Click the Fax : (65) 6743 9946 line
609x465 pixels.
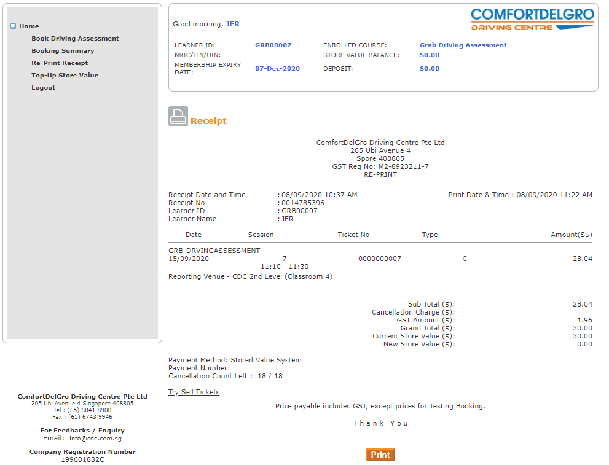point(82,417)
